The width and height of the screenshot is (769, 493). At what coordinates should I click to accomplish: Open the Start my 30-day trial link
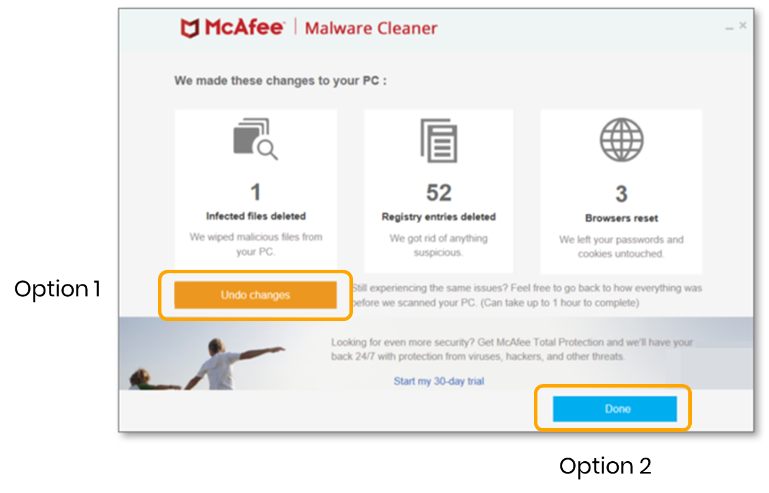click(x=438, y=381)
